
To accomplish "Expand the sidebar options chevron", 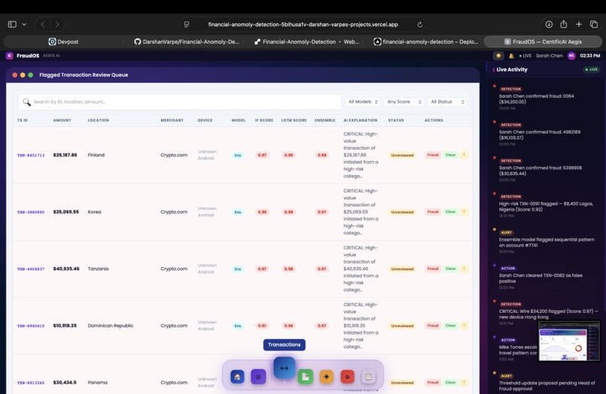I will [24, 24].
